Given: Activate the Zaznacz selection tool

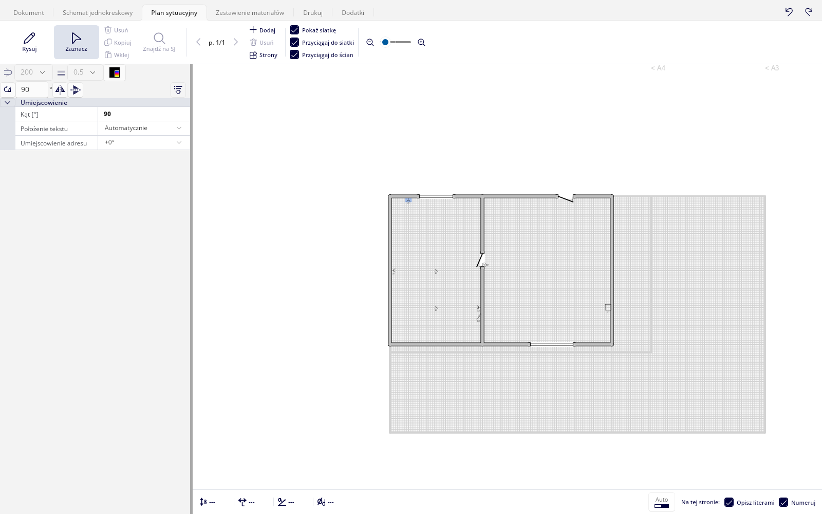Looking at the screenshot, I should pyautogui.click(x=76, y=42).
